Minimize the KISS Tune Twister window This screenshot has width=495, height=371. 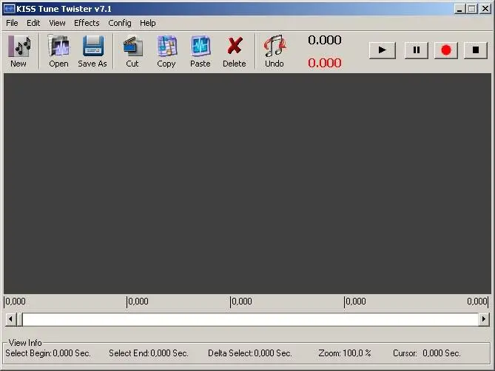tap(459, 9)
